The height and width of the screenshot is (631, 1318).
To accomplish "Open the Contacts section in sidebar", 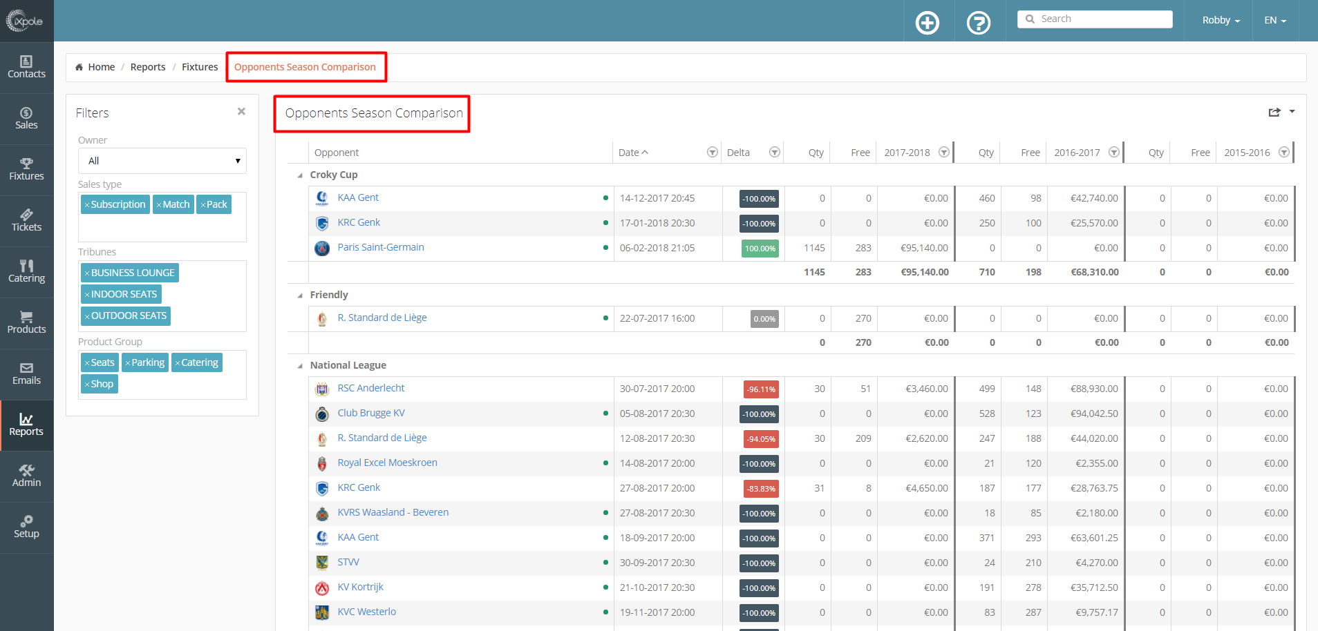I will 26,68.
